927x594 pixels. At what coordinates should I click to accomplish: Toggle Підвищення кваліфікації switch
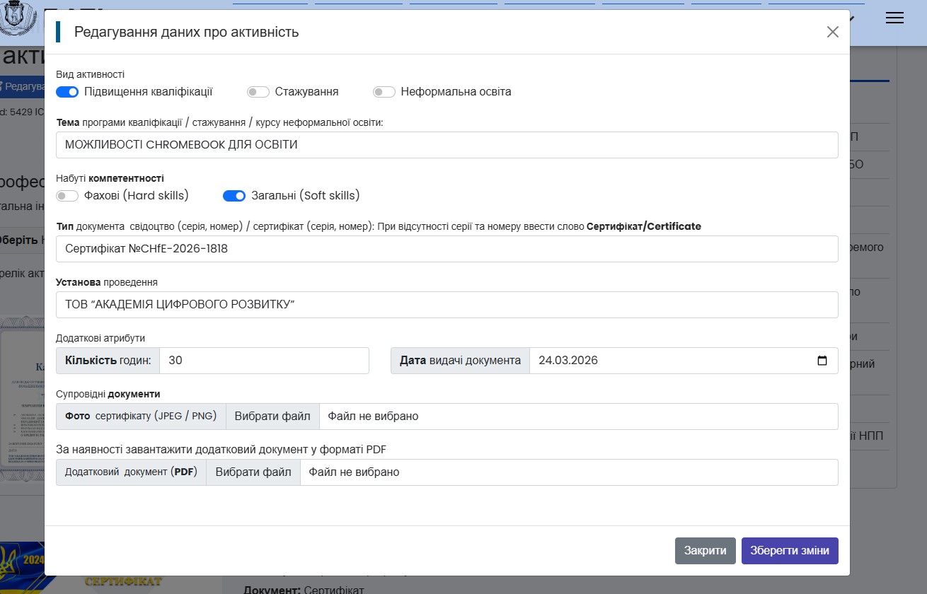pos(67,92)
